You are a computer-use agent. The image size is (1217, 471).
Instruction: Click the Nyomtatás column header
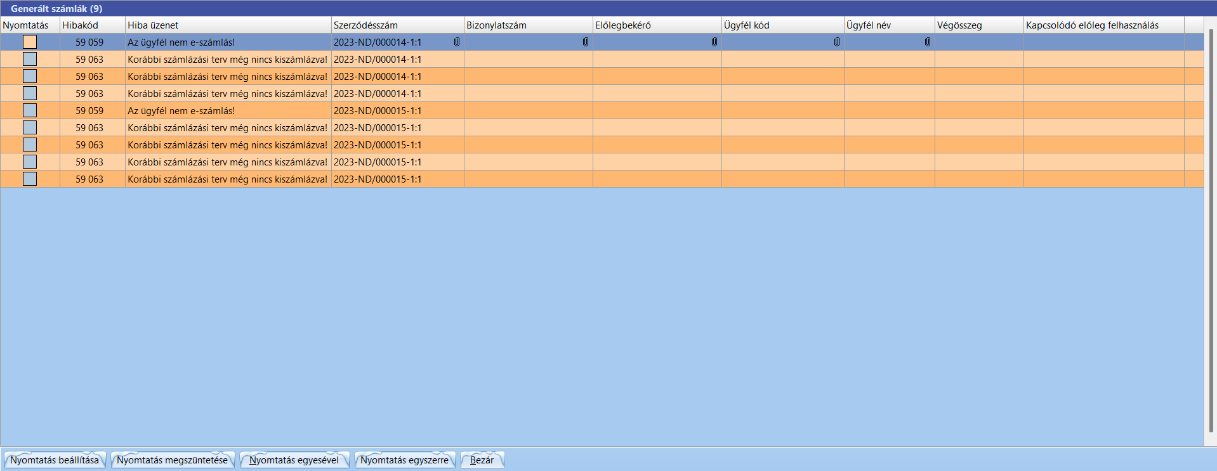pos(30,25)
